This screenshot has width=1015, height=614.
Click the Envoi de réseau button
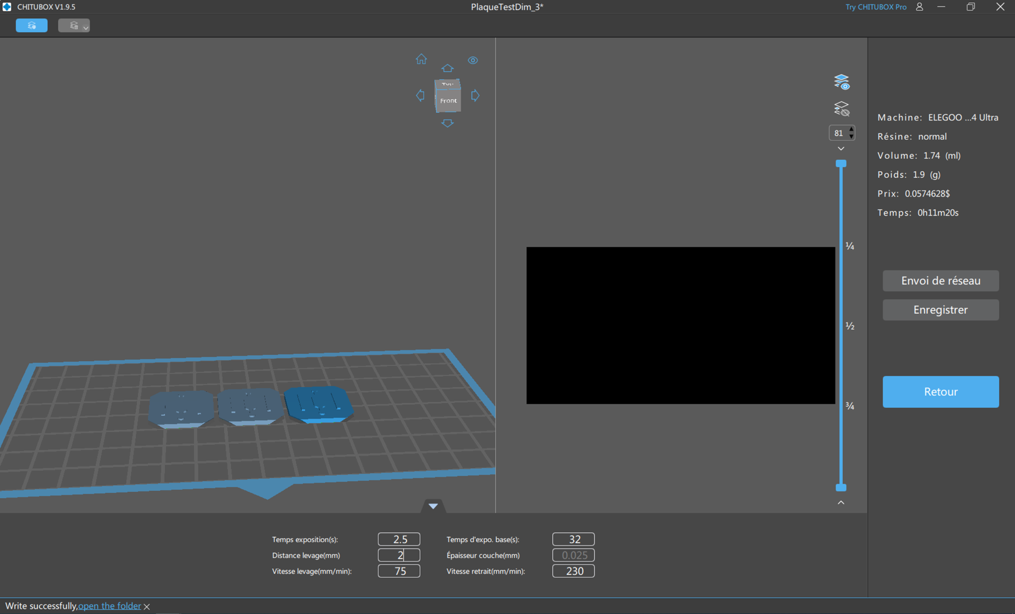coord(941,281)
